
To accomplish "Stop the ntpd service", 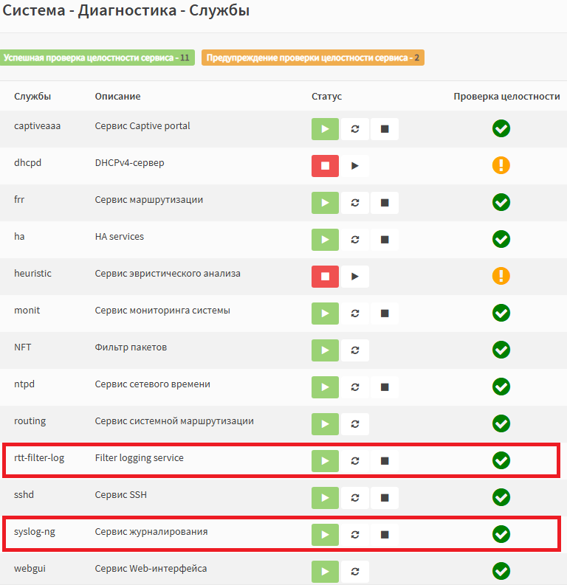I will [385, 387].
